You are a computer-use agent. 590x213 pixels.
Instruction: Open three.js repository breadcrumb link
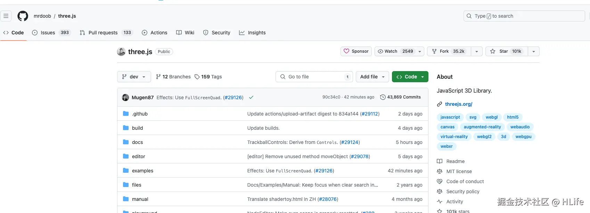(x=67, y=16)
